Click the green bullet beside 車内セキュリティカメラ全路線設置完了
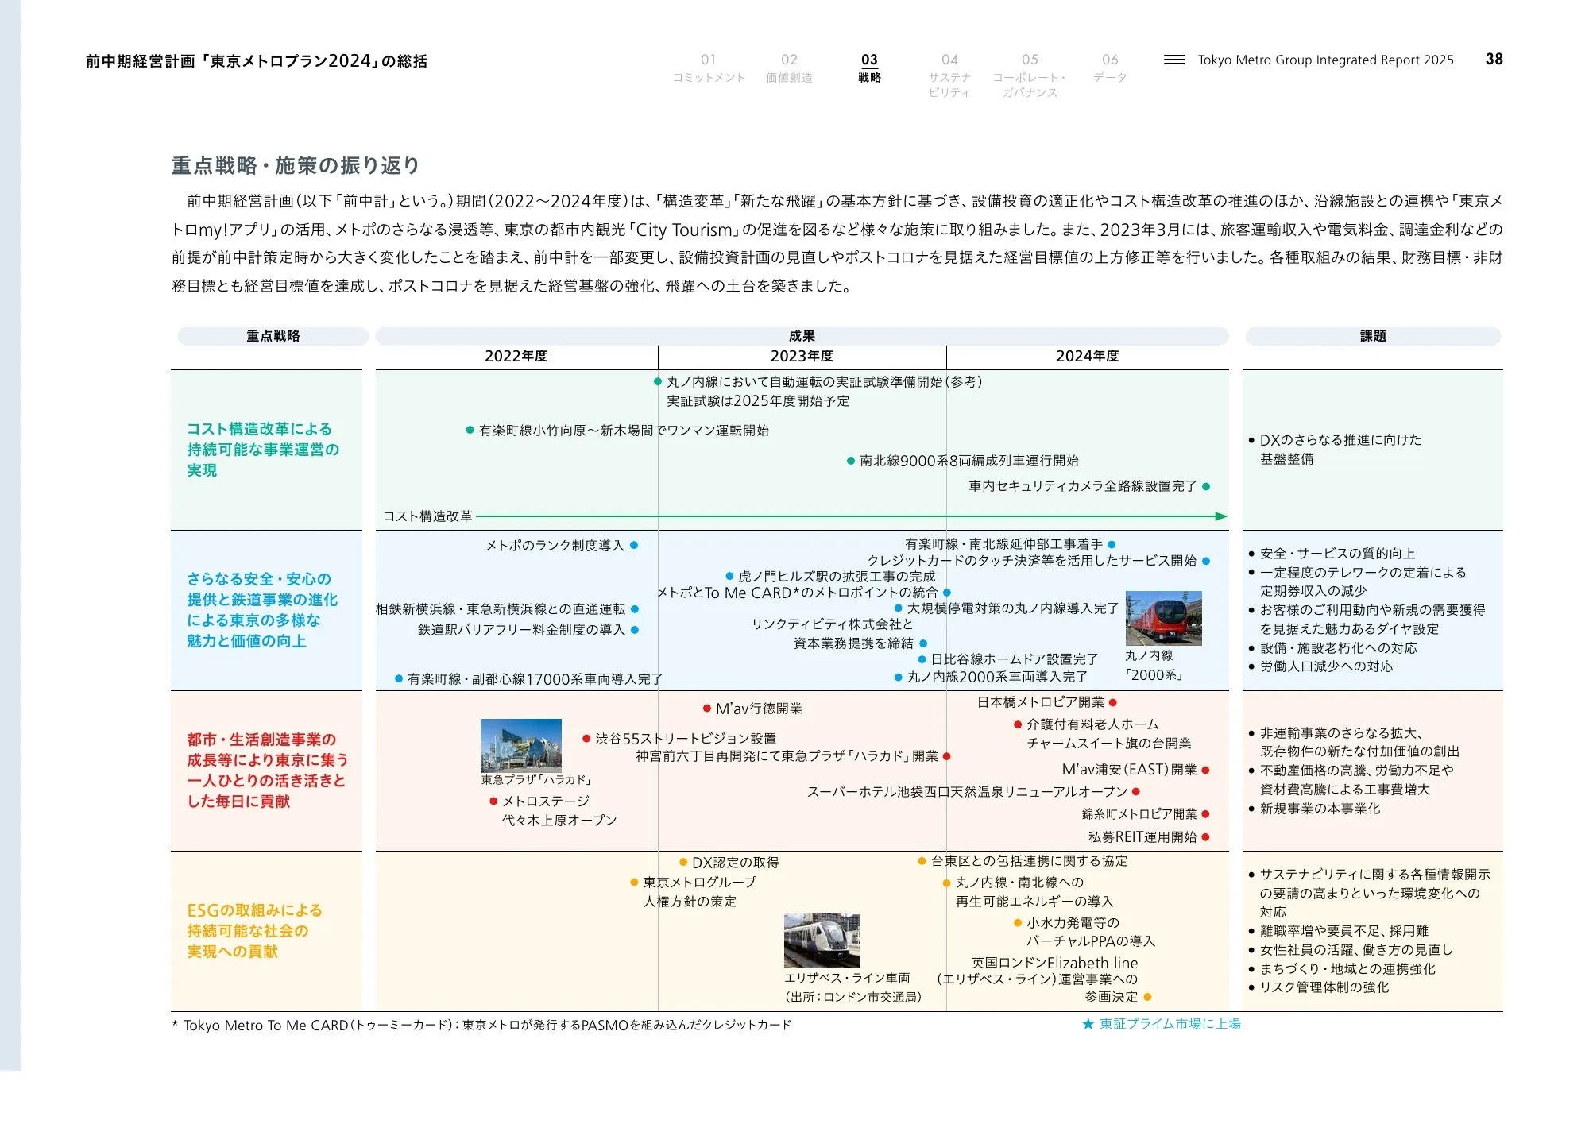1589x1124 pixels. pos(1206,486)
